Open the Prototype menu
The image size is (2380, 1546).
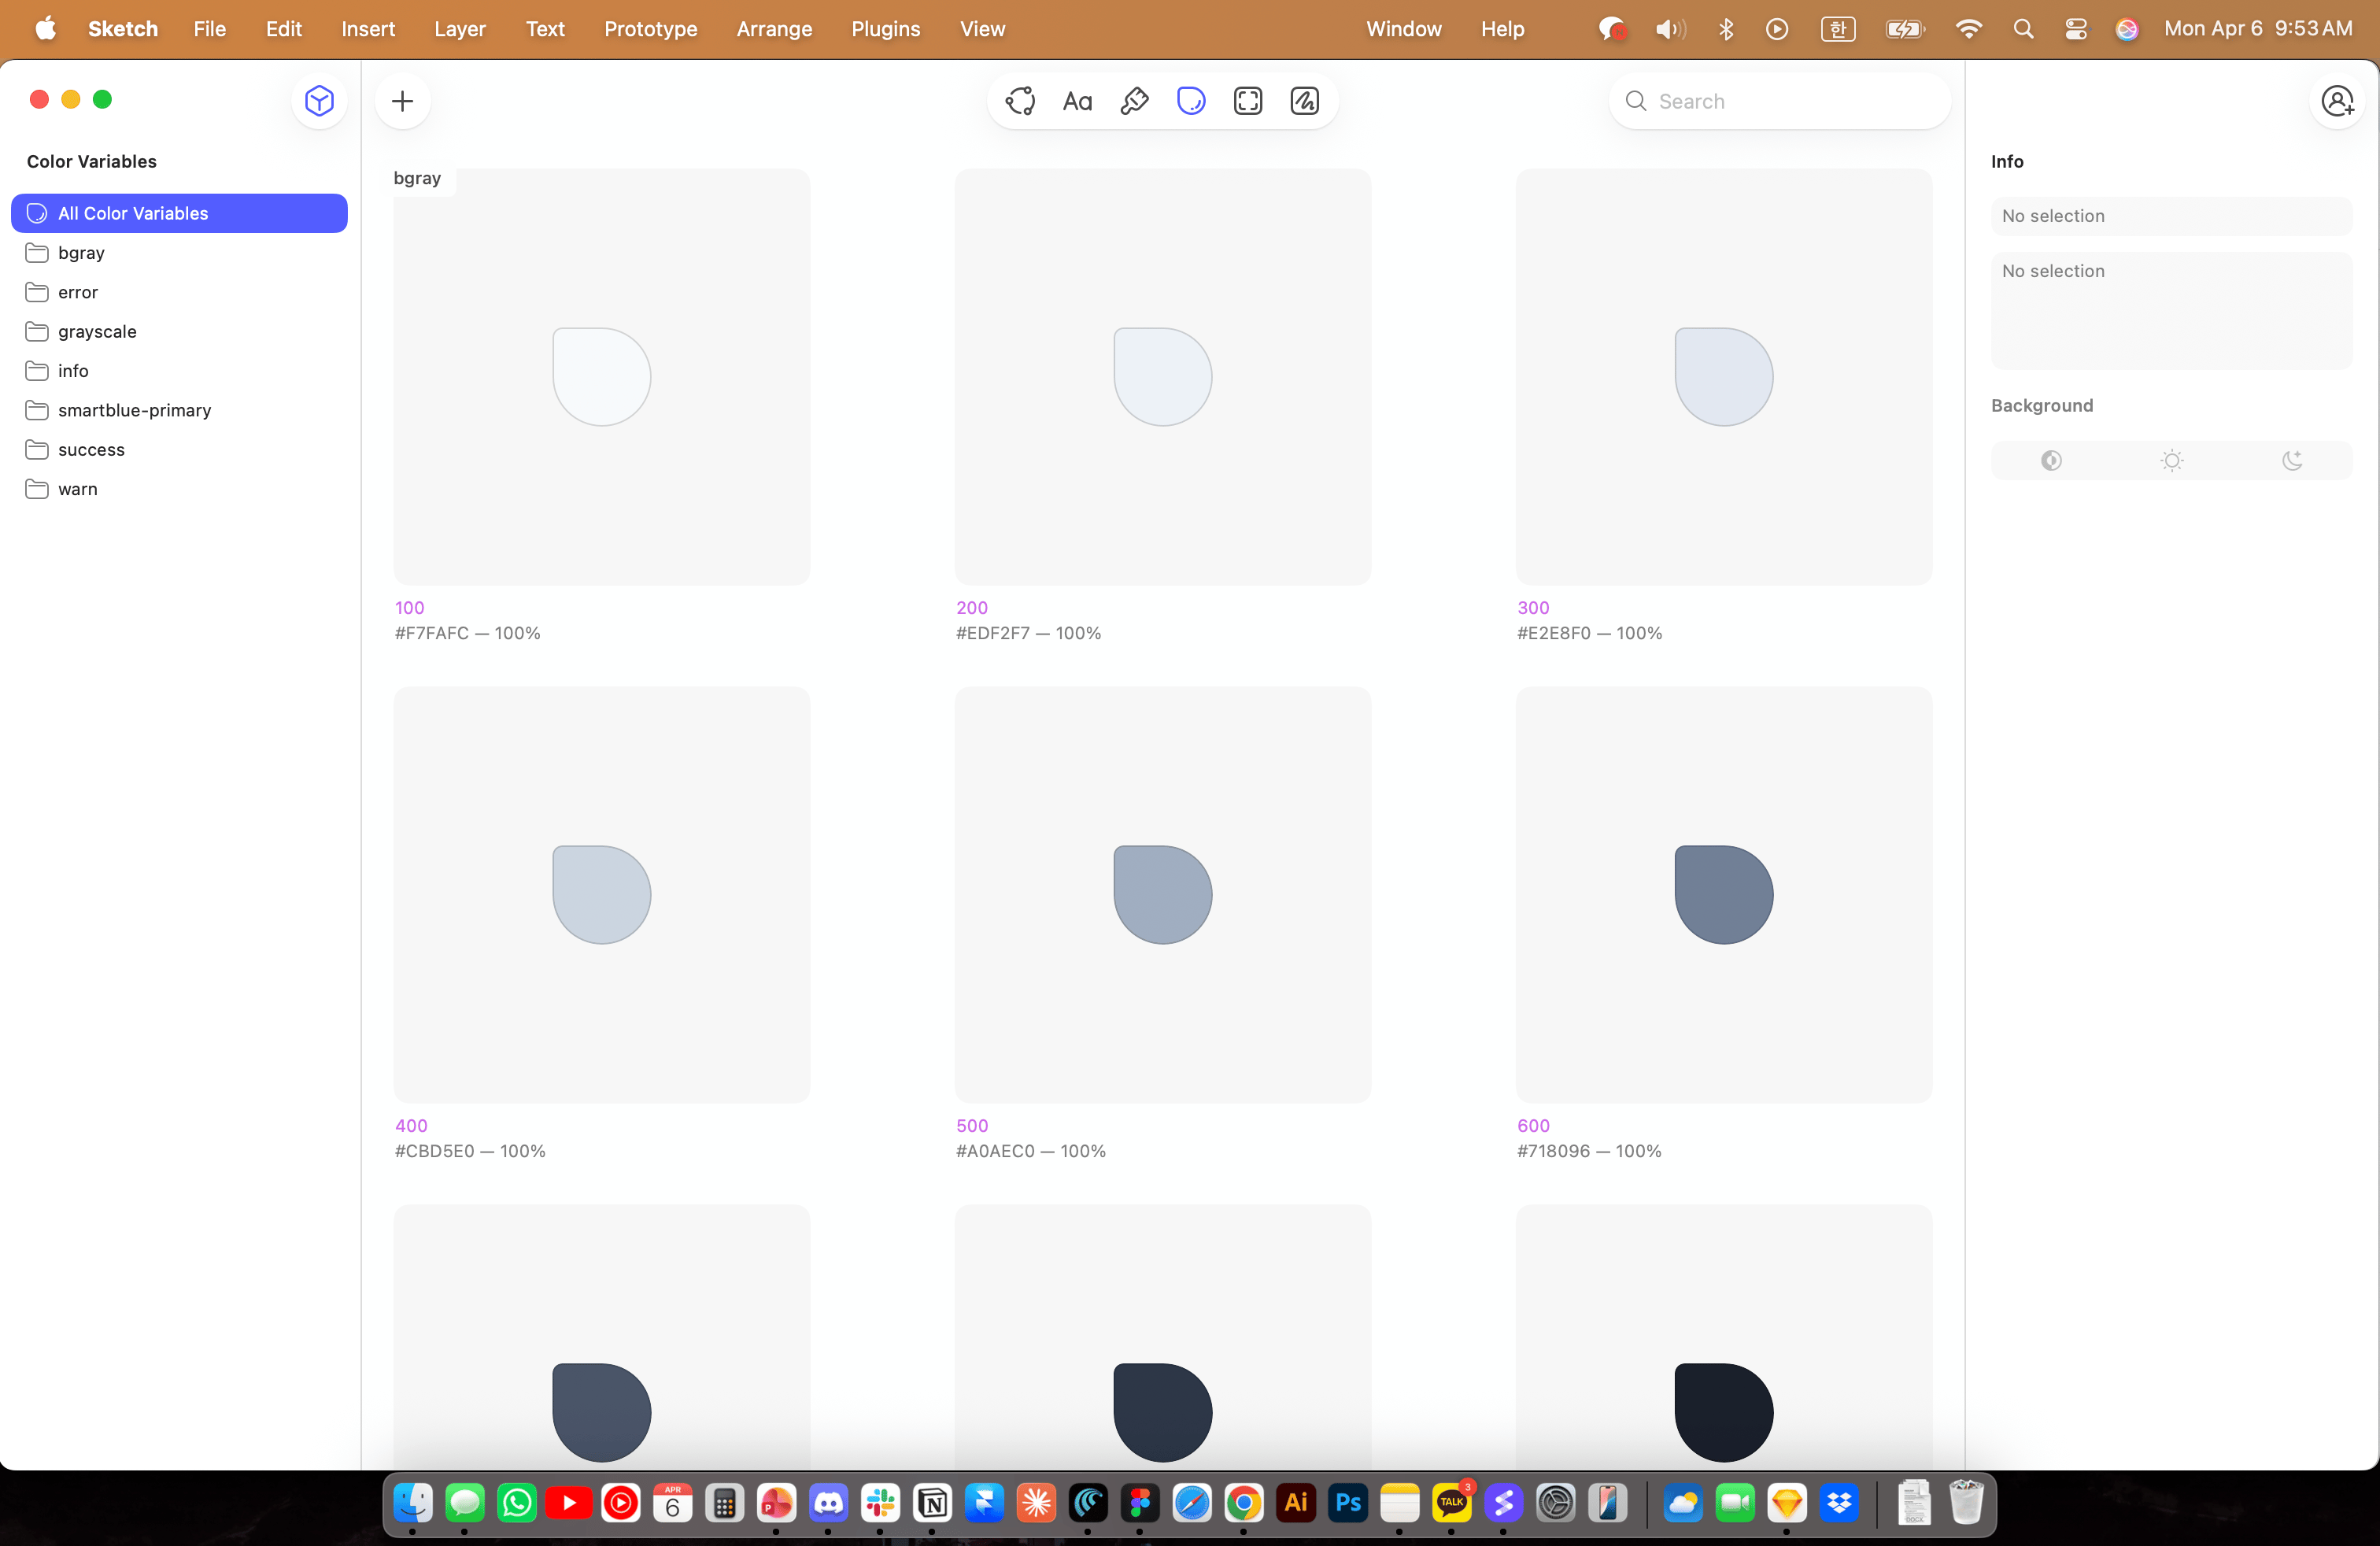coord(650,29)
